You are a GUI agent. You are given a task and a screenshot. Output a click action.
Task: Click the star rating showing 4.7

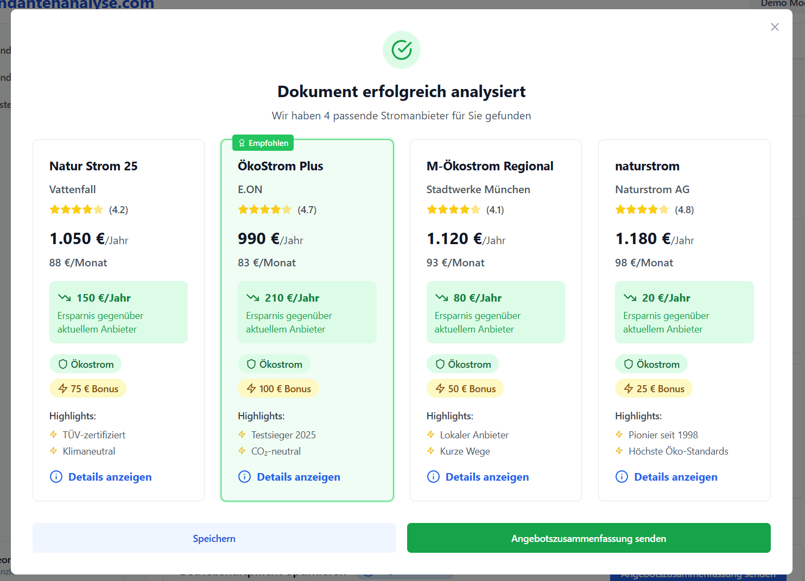(264, 209)
